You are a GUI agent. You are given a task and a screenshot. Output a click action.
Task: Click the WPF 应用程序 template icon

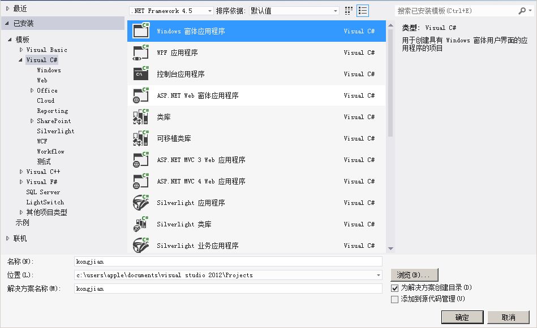click(x=141, y=53)
